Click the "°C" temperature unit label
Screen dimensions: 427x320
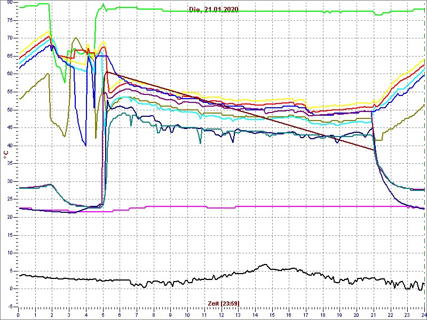pyautogui.click(x=6, y=155)
